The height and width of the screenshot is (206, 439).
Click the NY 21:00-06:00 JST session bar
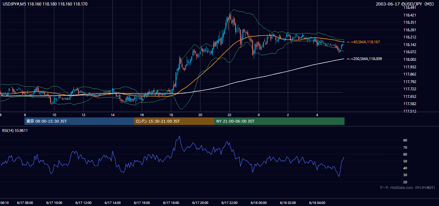click(x=279, y=121)
